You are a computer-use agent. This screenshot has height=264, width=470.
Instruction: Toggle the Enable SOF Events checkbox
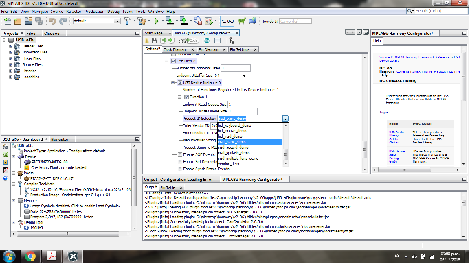(x=180, y=154)
